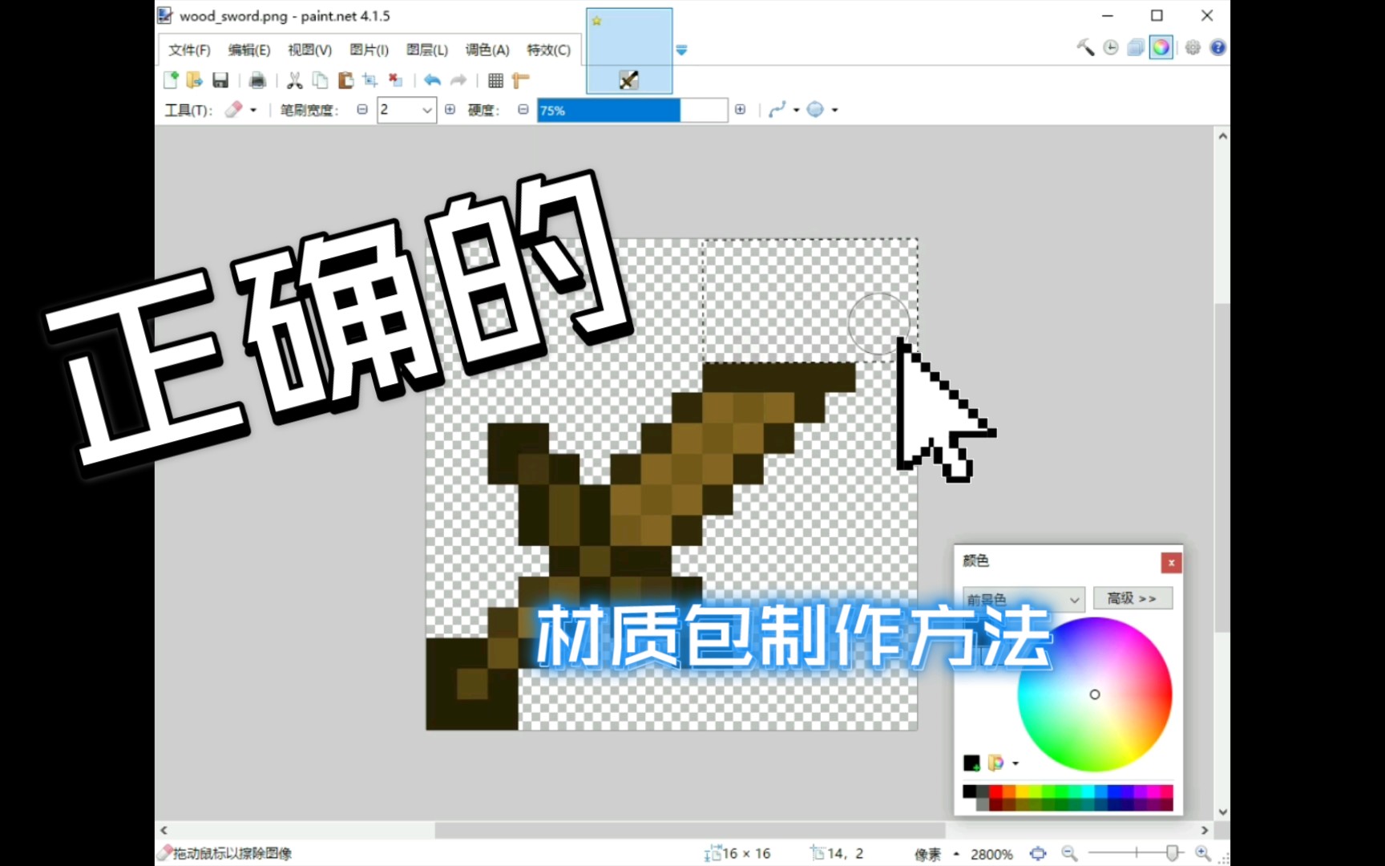This screenshot has width=1385, height=866.
Task: Open the brush width dropdown
Action: point(427,110)
